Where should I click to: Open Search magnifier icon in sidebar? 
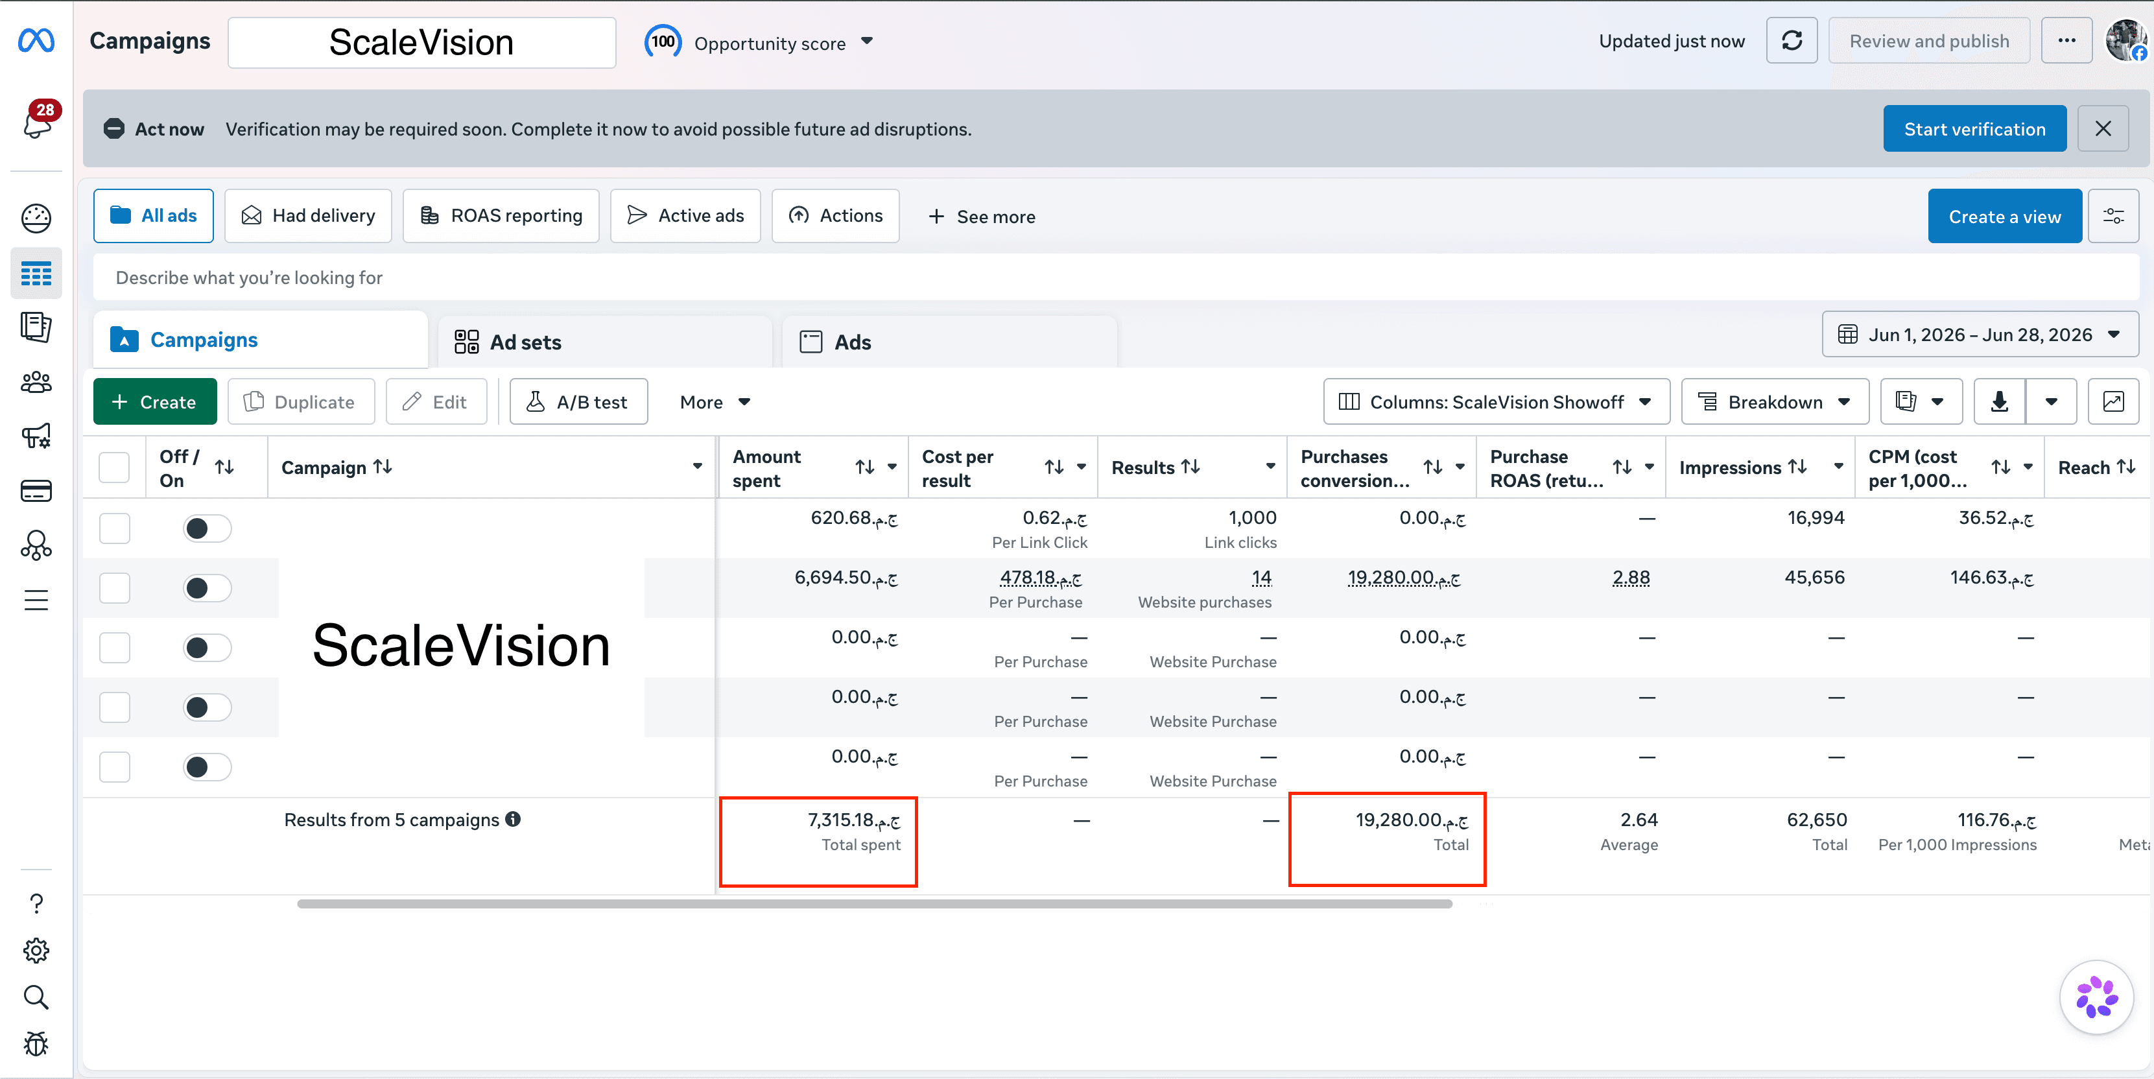(x=36, y=997)
